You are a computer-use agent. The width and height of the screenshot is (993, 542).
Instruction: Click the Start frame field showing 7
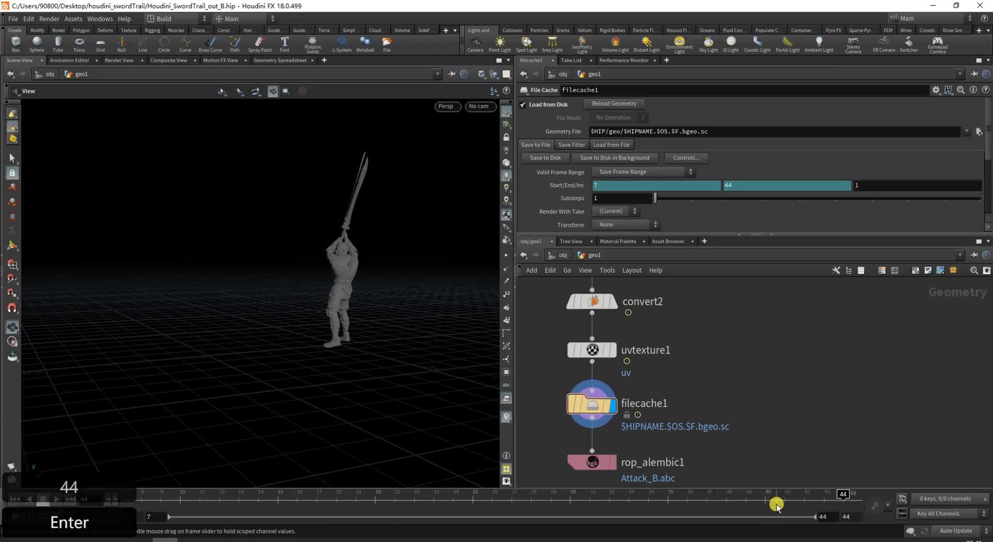pos(656,185)
